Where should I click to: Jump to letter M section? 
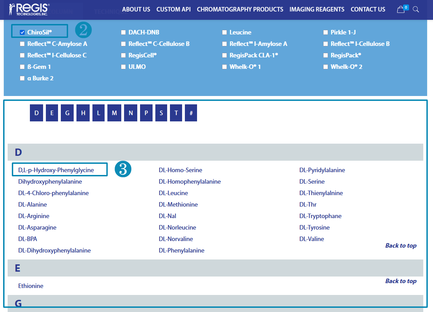point(114,113)
